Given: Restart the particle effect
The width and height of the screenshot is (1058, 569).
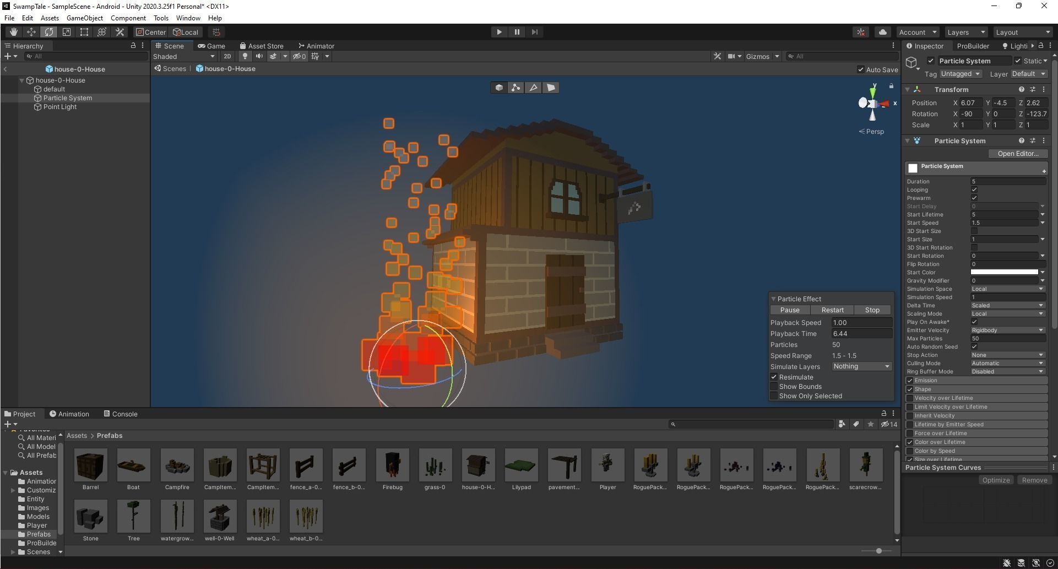Looking at the screenshot, I should 832,310.
